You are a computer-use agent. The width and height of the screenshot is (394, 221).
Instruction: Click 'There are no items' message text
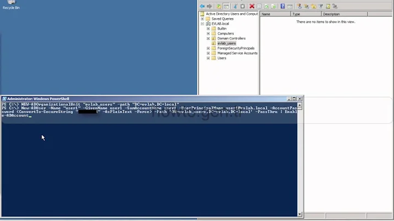coord(326,22)
